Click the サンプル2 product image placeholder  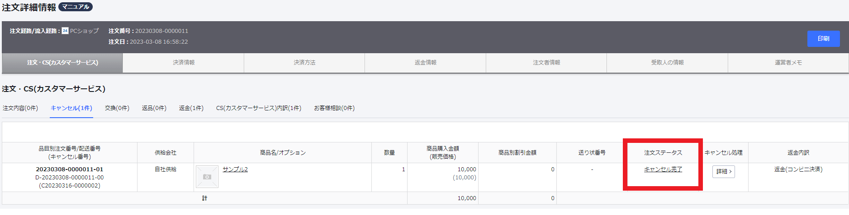pyautogui.click(x=207, y=177)
